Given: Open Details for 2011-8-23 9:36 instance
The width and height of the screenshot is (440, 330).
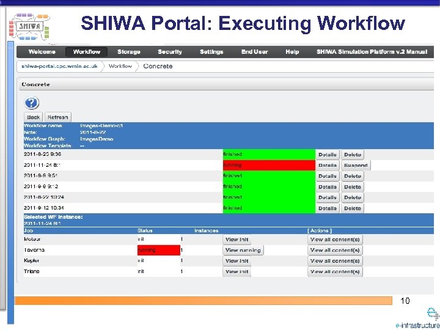Looking at the screenshot, I should (328, 155).
